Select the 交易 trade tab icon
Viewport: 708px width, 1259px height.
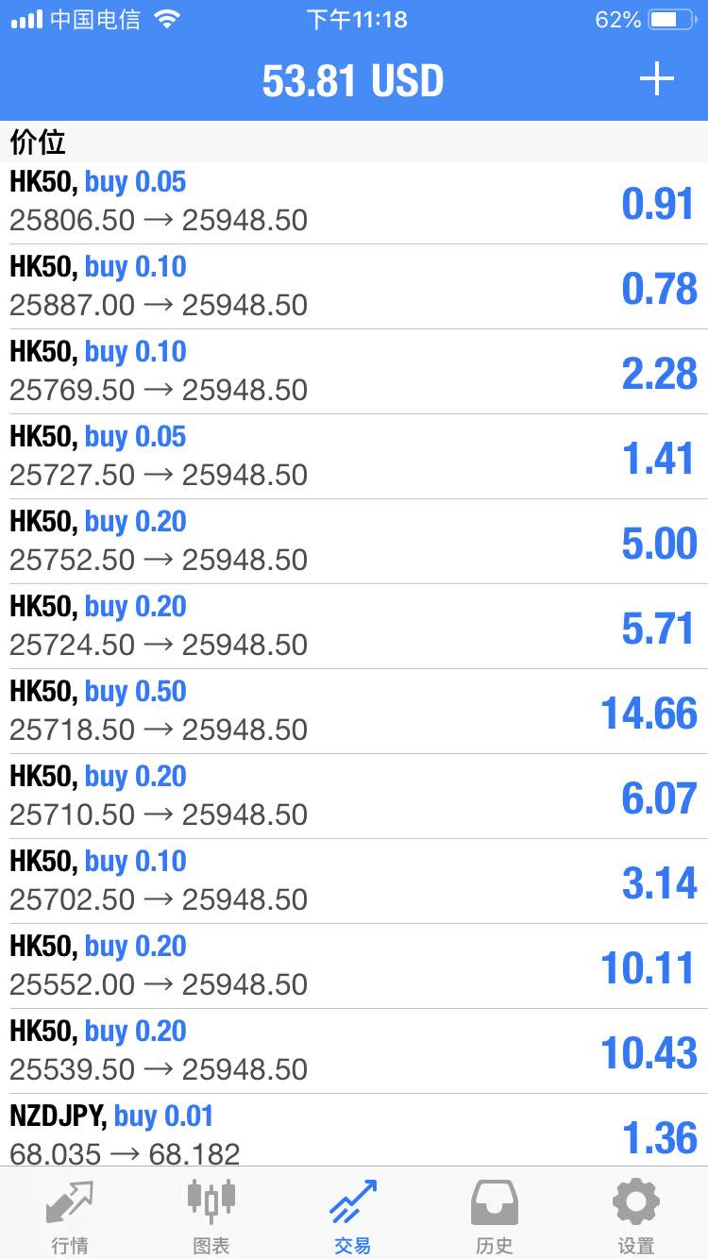[x=353, y=1201]
